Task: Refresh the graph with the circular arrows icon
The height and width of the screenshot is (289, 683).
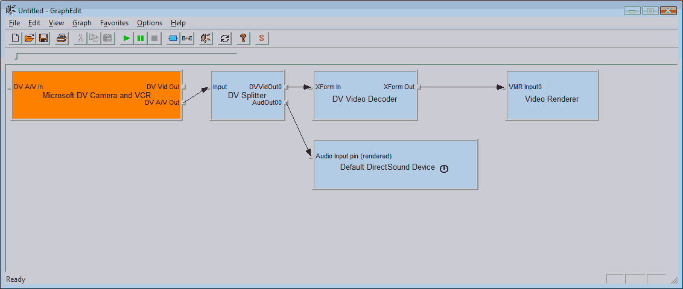Action: click(224, 39)
